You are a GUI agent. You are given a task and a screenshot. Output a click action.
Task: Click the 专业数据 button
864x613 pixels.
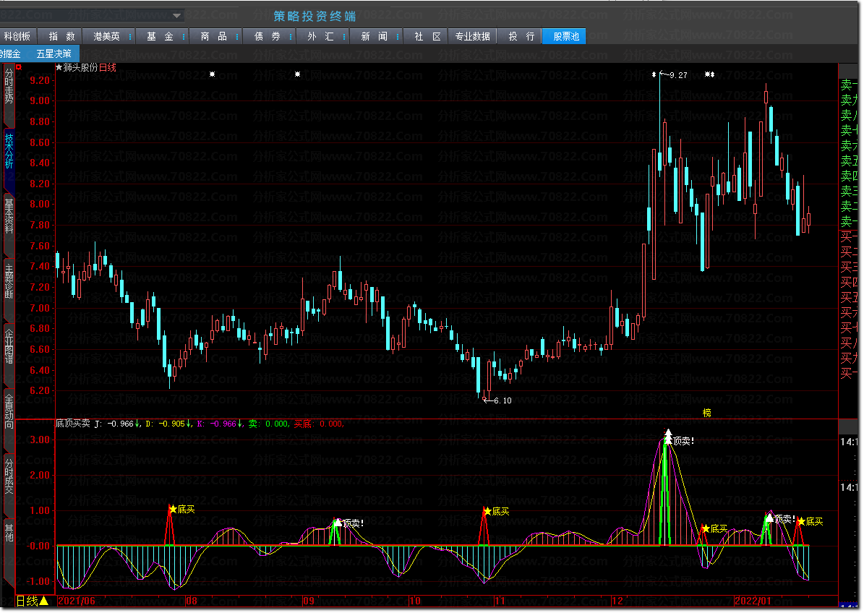pos(472,36)
